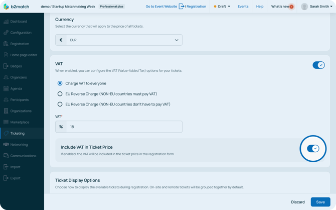Click the Dashboard icon in sidebar

coord(6,22)
